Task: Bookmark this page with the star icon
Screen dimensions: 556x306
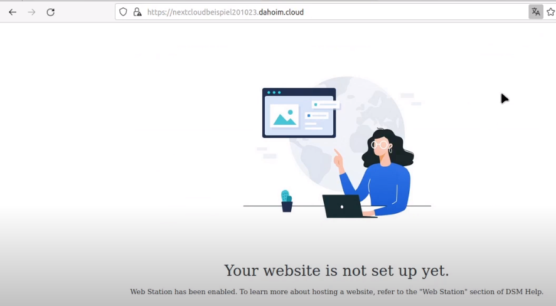Action: pyautogui.click(x=551, y=12)
